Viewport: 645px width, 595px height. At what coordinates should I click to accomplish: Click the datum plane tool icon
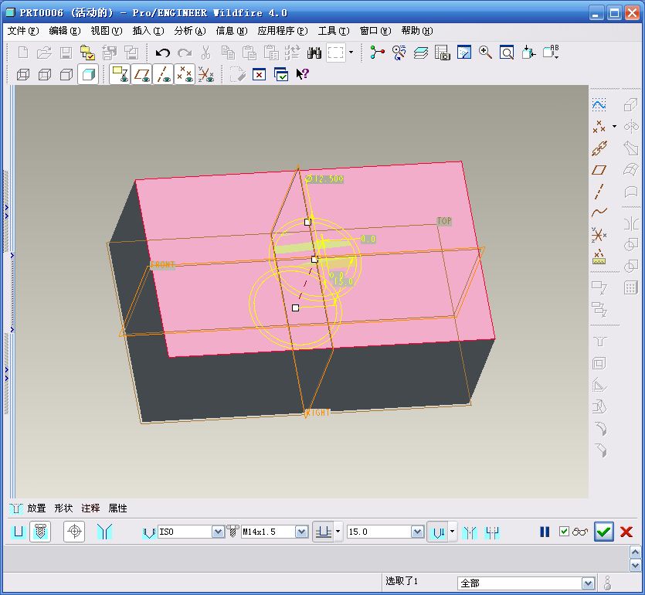(599, 169)
